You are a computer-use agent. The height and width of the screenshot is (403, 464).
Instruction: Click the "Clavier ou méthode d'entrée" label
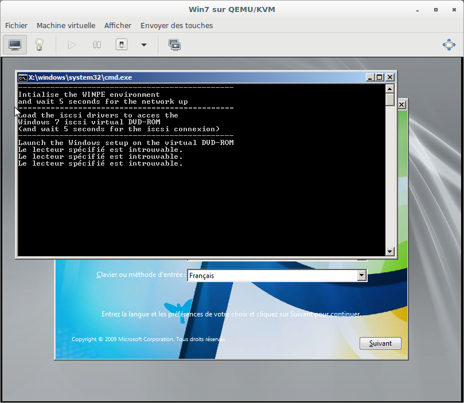(x=140, y=275)
